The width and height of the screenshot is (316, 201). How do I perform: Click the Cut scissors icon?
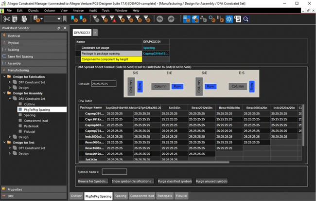pyautogui.click(x=6, y=19)
